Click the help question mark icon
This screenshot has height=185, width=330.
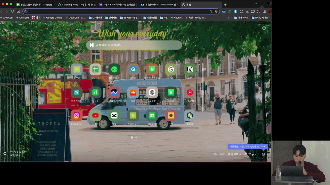click(x=264, y=28)
